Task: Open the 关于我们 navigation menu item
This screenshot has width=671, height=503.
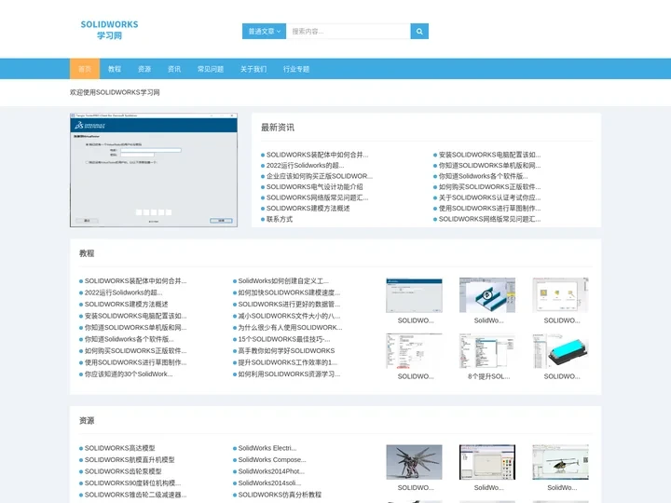Action: 253,69
